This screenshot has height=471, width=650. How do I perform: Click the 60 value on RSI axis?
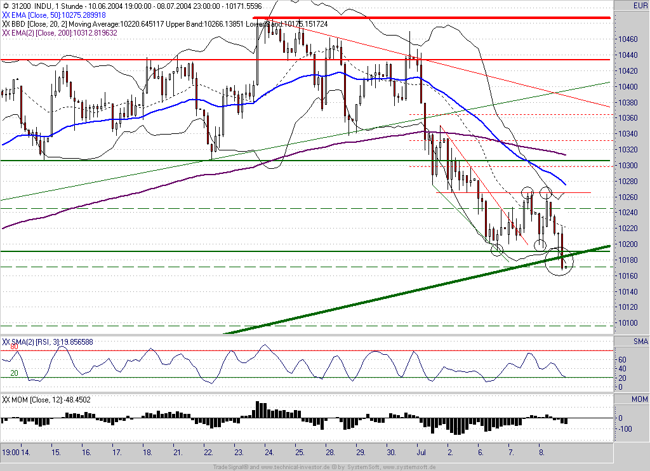(622, 360)
